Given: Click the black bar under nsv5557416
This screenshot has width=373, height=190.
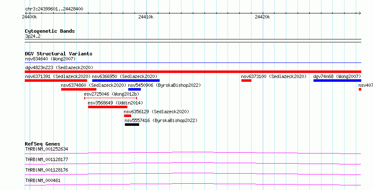Looking at the screenshot, I should 132,125.
